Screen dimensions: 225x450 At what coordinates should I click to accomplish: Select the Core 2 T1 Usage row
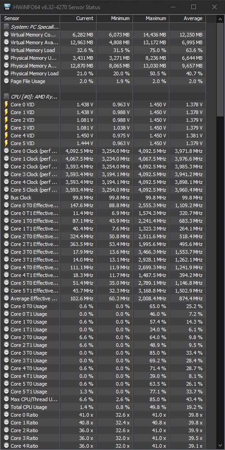click(x=104, y=345)
